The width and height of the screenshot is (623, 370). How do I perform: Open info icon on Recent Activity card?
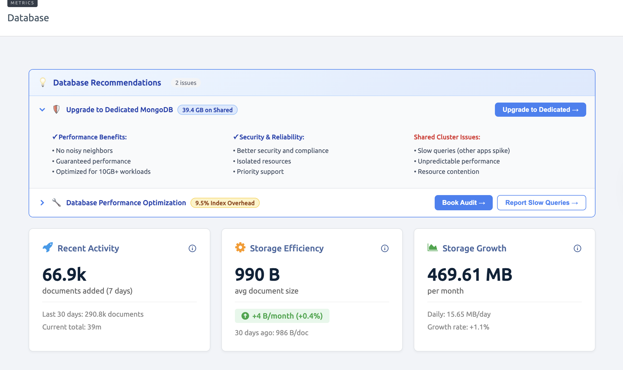click(192, 248)
